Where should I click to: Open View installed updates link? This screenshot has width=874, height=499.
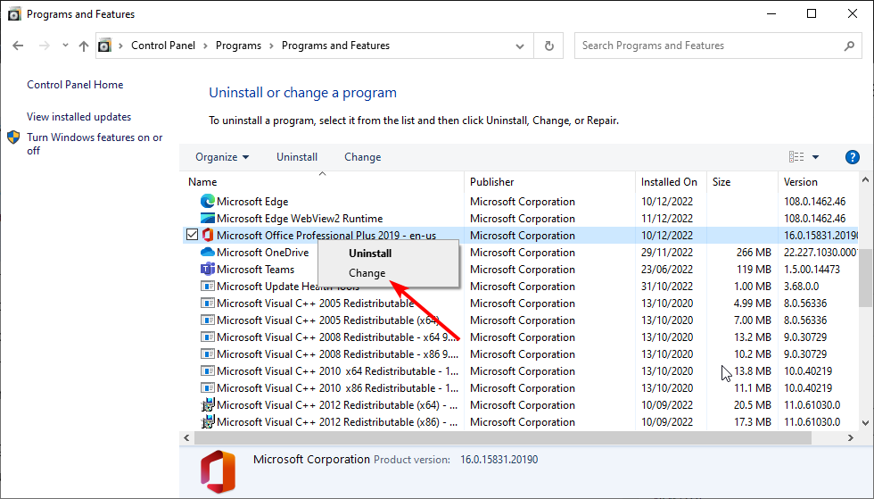78,117
